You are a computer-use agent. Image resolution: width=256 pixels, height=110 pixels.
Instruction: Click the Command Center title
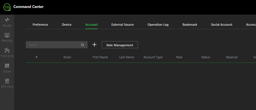[28, 7]
